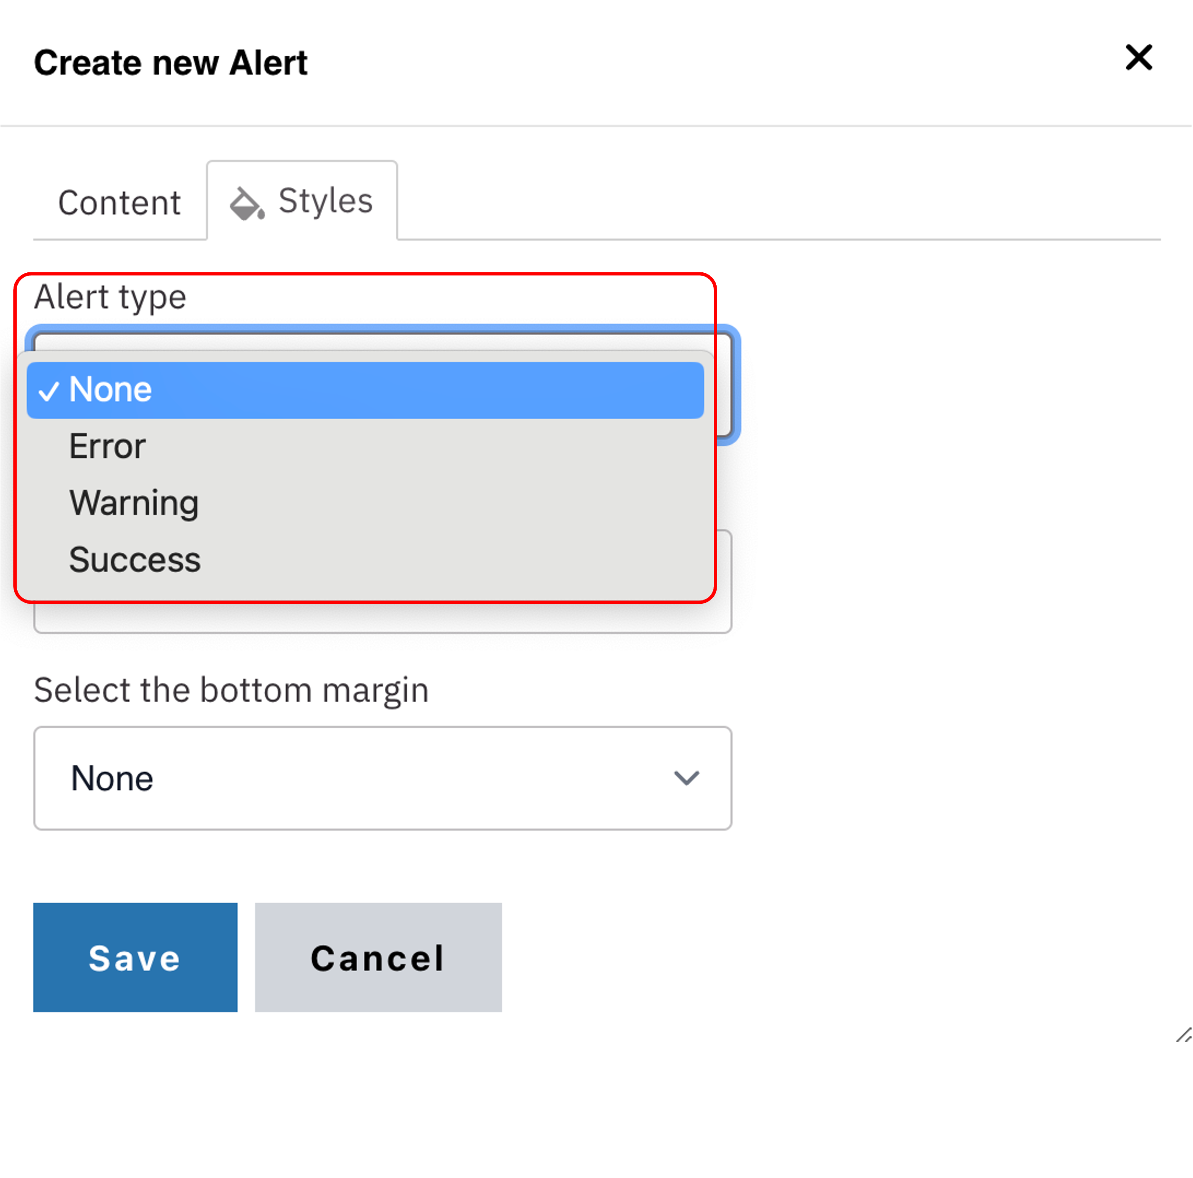Select the Styles tab label
This screenshot has width=1193, height=1178.
(x=325, y=201)
